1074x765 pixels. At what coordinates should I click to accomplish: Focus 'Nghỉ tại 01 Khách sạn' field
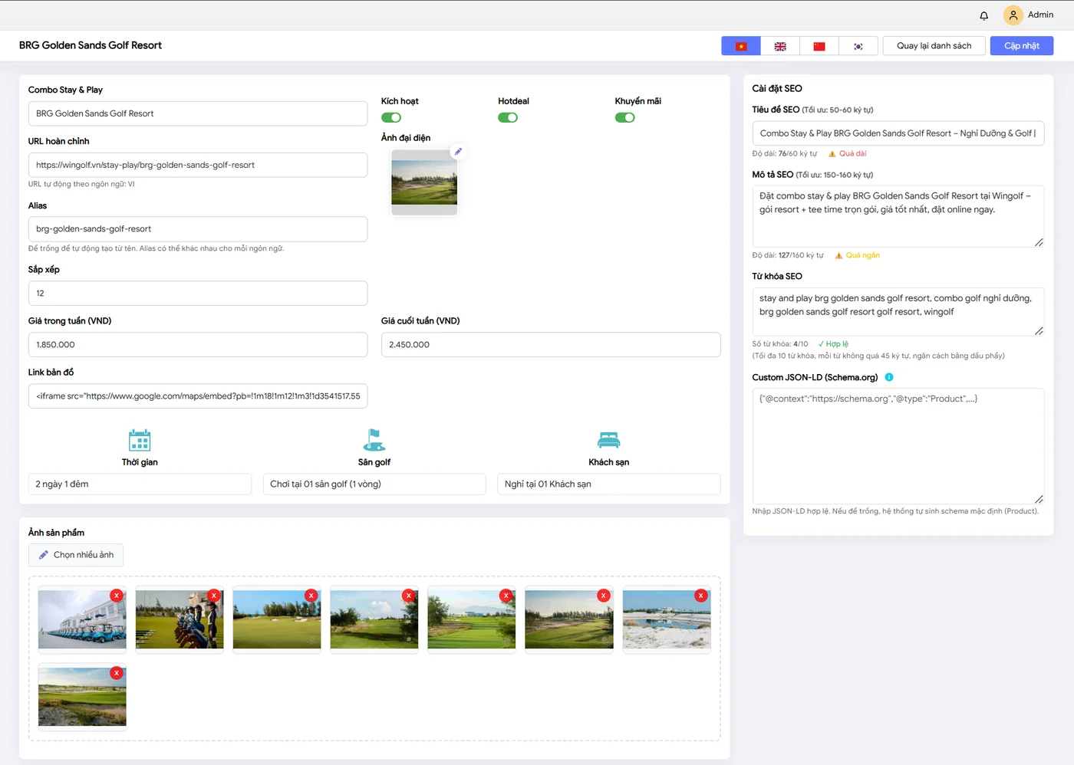608,484
